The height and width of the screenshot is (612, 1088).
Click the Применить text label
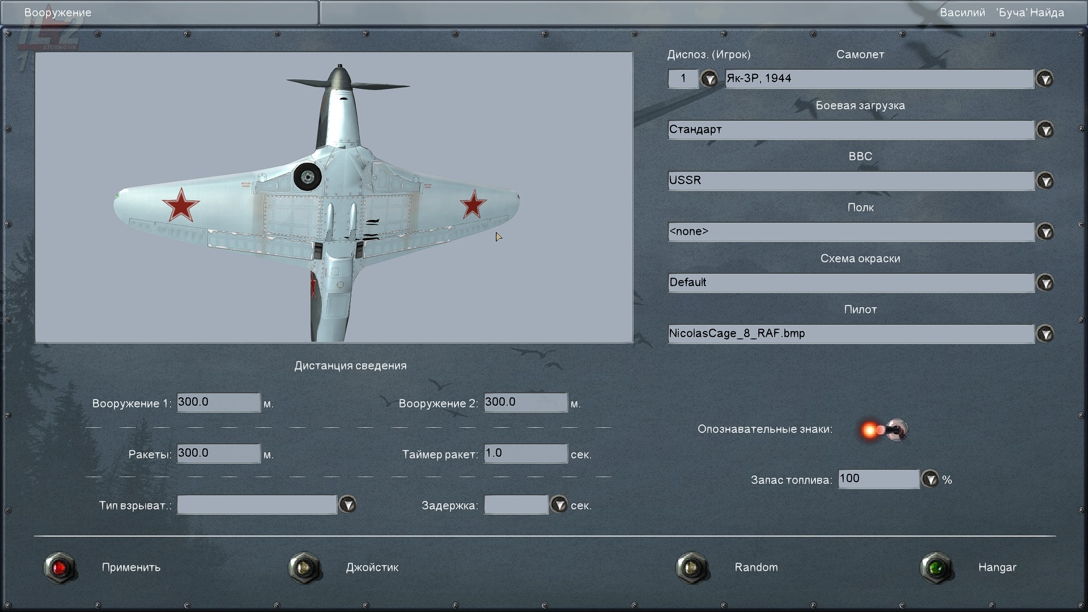click(131, 567)
